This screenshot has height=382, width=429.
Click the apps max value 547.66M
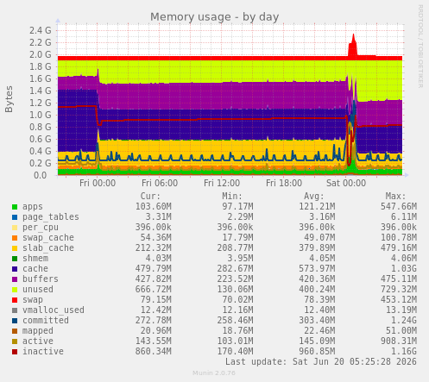(399, 207)
